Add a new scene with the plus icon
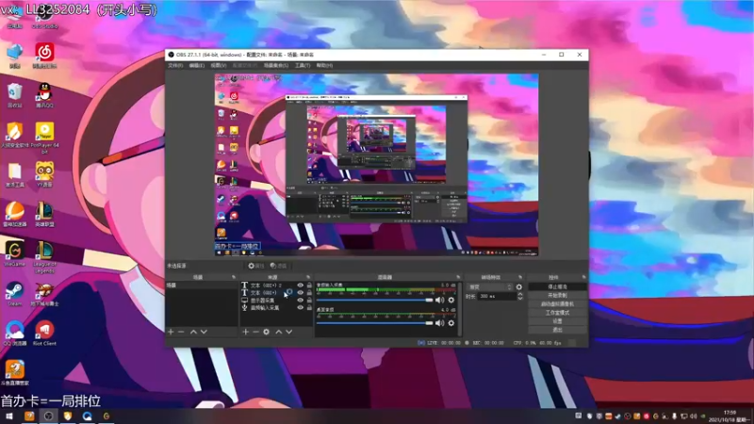This screenshot has height=424, width=754. coord(171,332)
